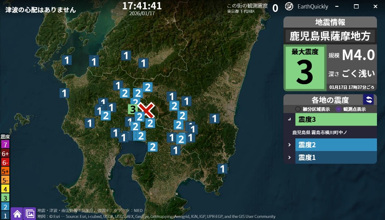
Task: Click the green 3 legend swatch
Action: tap(5, 198)
